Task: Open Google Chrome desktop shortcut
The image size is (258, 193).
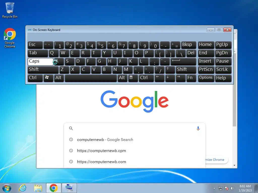Action: [10, 38]
